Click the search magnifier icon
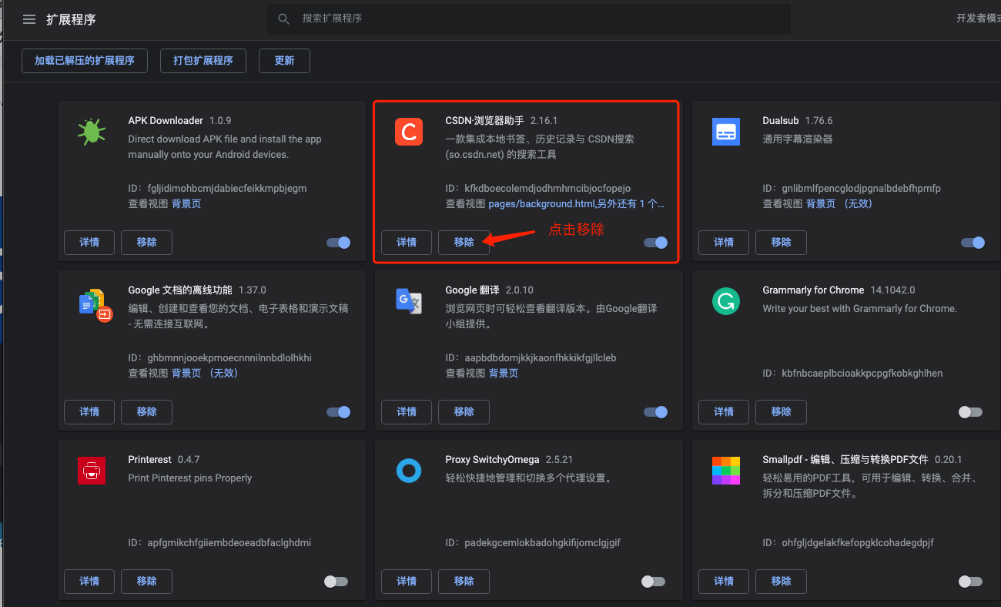The image size is (1001, 607). coord(284,18)
